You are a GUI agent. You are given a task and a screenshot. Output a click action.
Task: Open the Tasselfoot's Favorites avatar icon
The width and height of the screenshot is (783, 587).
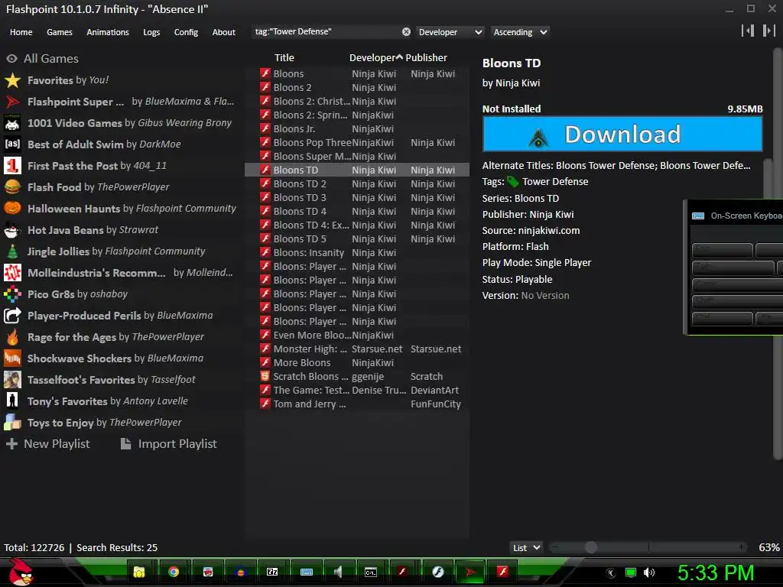[x=12, y=380]
